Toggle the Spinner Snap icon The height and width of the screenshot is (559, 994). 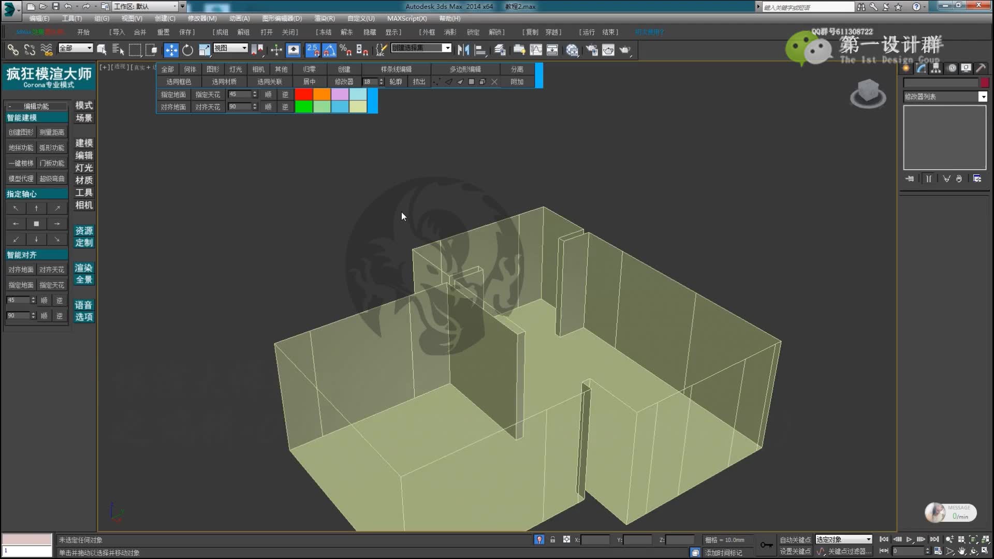click(x=362, y=50)
